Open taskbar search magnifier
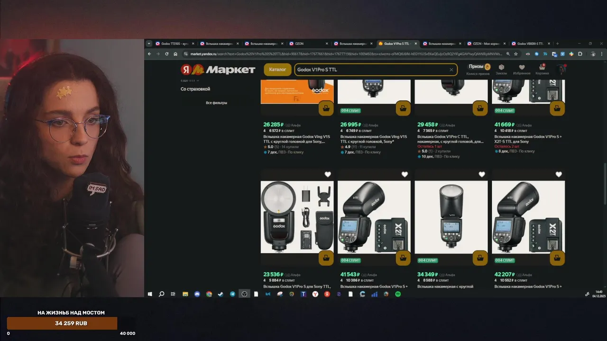The image size is (607, 341). pos(161,294)
